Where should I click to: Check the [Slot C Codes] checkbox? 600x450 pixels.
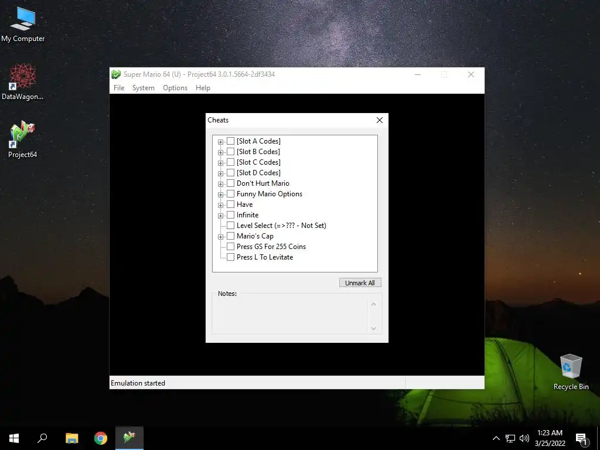[231, 162]
